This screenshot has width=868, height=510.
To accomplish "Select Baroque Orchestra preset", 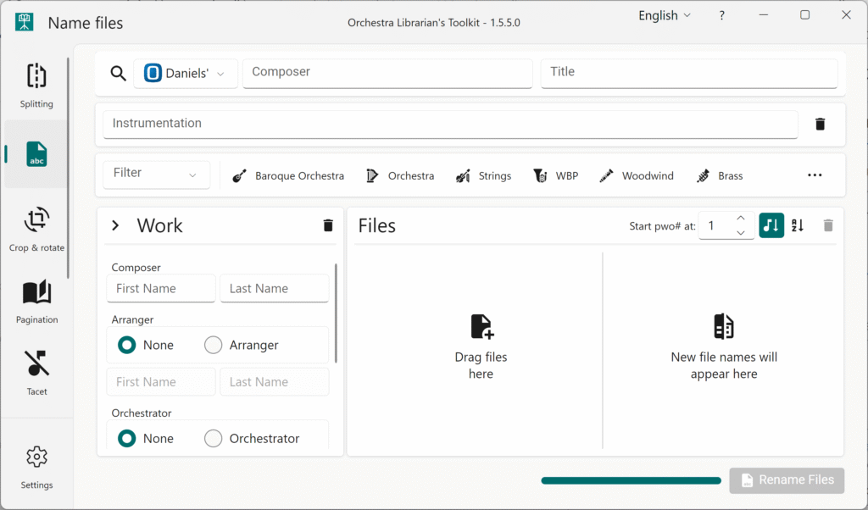I will coord(288,176).
